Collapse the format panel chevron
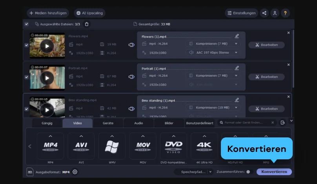 point(291,121)
